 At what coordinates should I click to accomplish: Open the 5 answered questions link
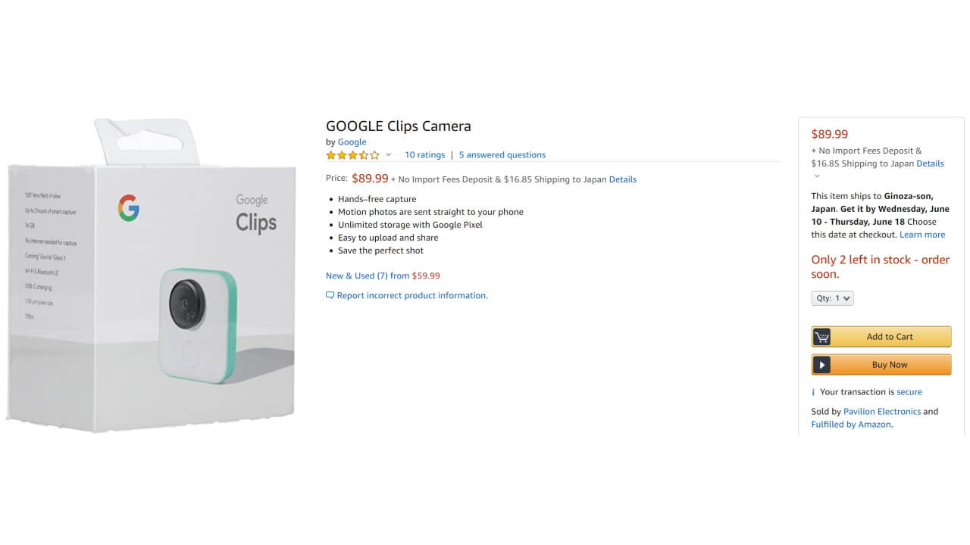pos(502,155)
